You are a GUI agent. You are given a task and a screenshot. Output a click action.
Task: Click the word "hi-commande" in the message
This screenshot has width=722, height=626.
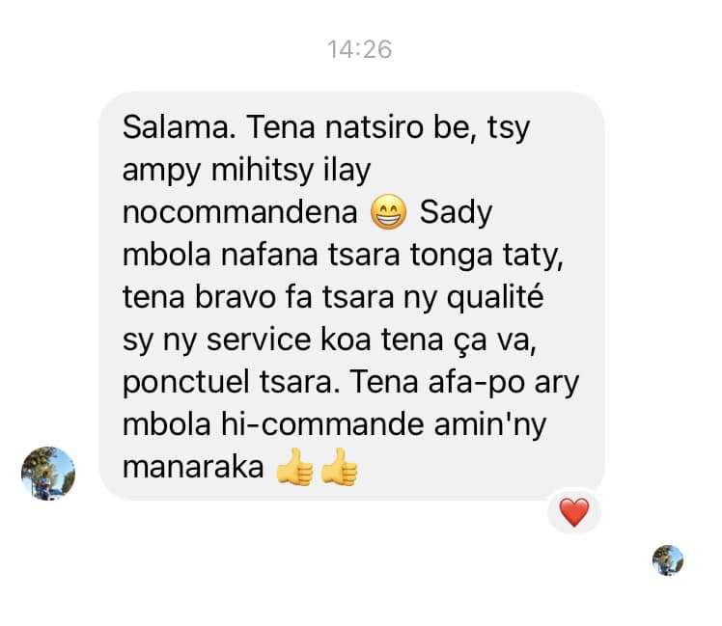322,424
